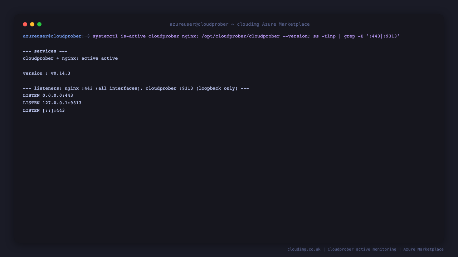
Task: Click the prompt 'azureuser@cloudprober'
Action: coord(52,36)
